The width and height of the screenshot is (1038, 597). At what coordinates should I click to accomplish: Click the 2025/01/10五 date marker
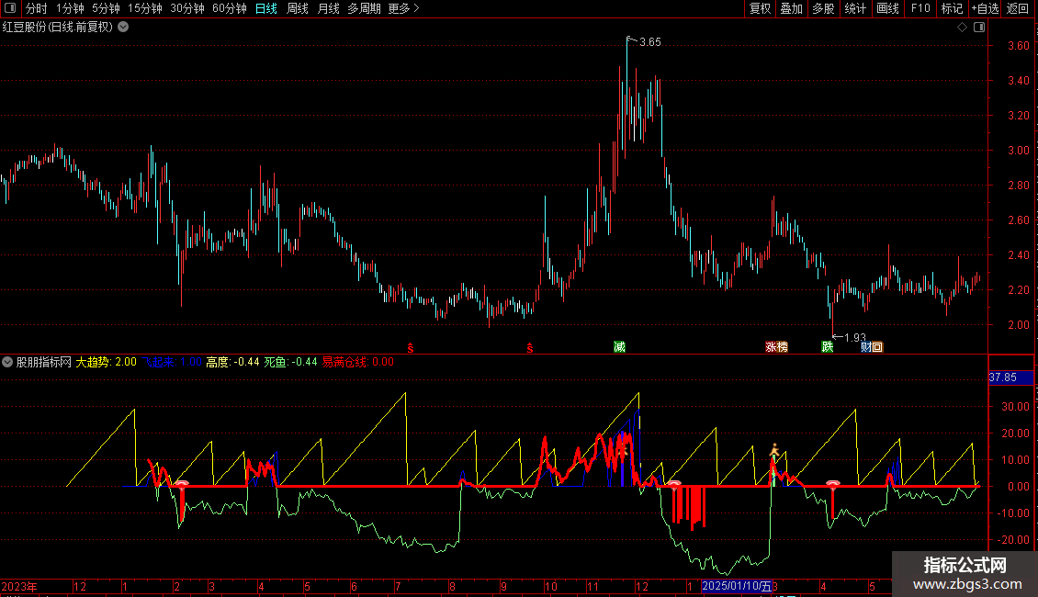coord(737,586)
